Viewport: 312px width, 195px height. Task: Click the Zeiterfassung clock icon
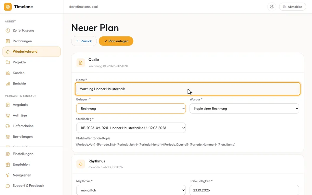point(8,31)
